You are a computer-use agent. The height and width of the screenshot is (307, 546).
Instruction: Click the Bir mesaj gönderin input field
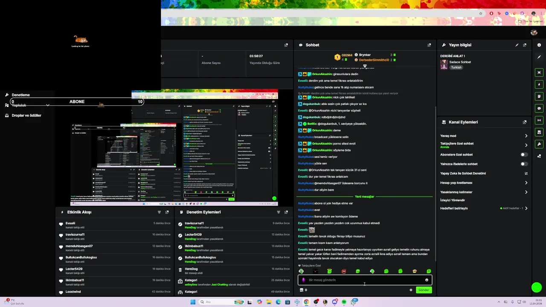click(365, 280)
